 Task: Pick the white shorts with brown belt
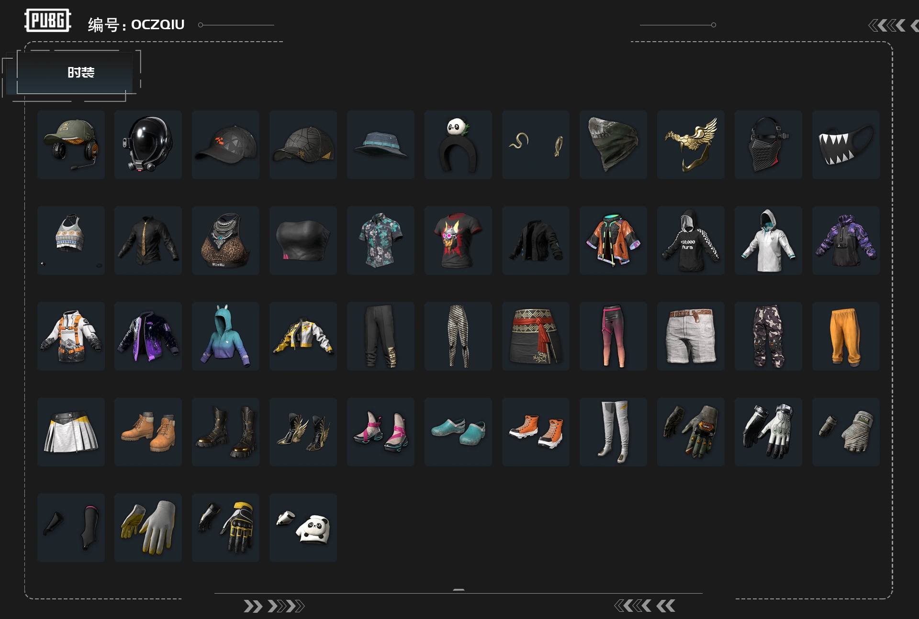coord(691,336)
